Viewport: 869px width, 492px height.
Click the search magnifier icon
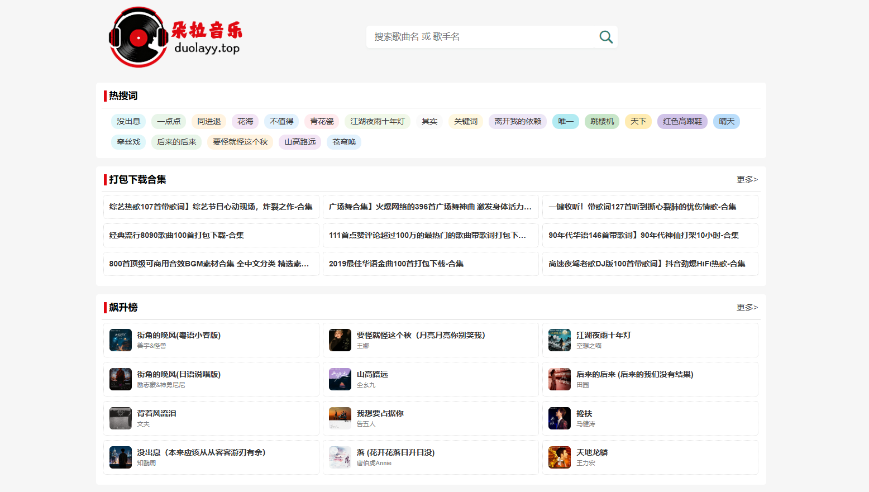pyautogui.click(x=606, y=36)
